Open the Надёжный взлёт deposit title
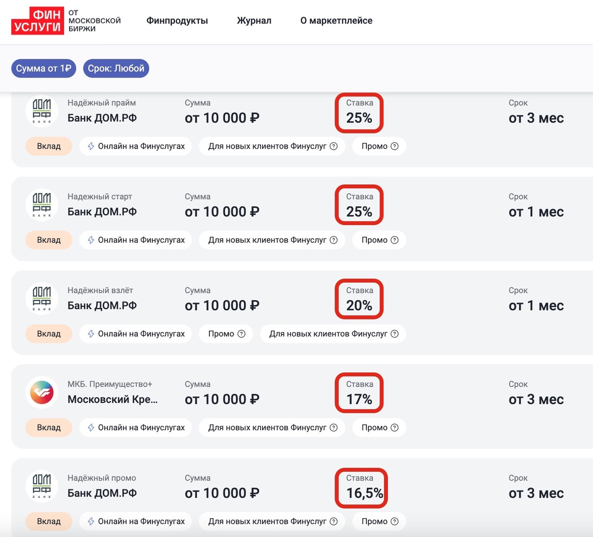This screenshot has height=537, width=593. click(100, 290)
